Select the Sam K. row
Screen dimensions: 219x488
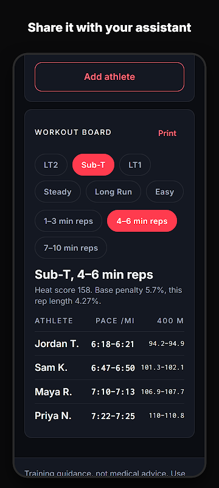[109, 368]
